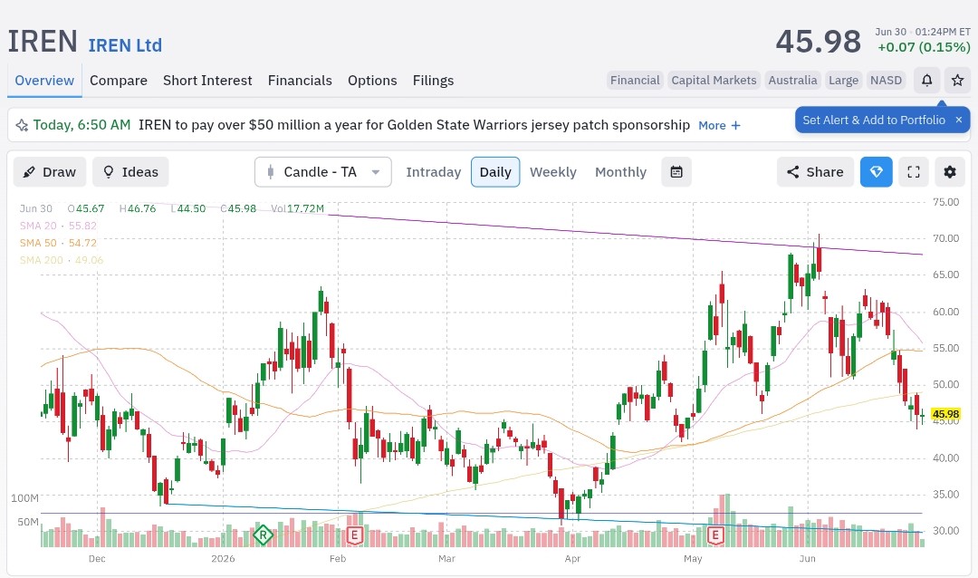
Task: Open the alert bell icon
Action: click(927, 81)
